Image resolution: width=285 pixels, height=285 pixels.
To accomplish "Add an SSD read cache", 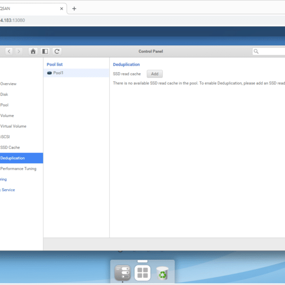I will [154, 74].
